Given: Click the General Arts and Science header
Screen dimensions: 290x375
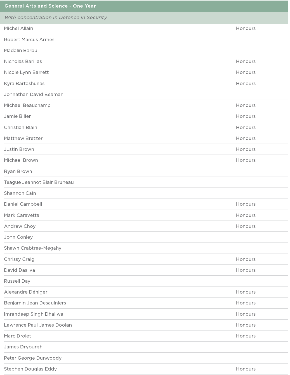Looking at the screenshot, I should pyautogui.click(x=50, y=6).
